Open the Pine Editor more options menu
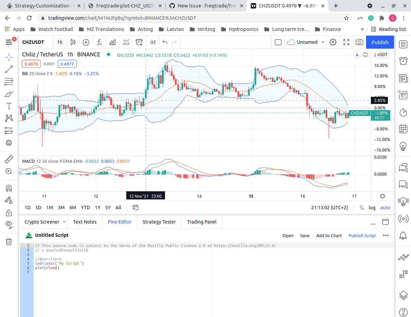Screen dimensions: 411x317 [x=385, y=235]
